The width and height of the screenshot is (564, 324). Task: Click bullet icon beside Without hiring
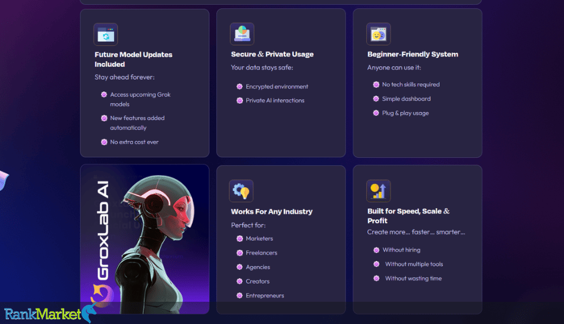pos(376,250)
